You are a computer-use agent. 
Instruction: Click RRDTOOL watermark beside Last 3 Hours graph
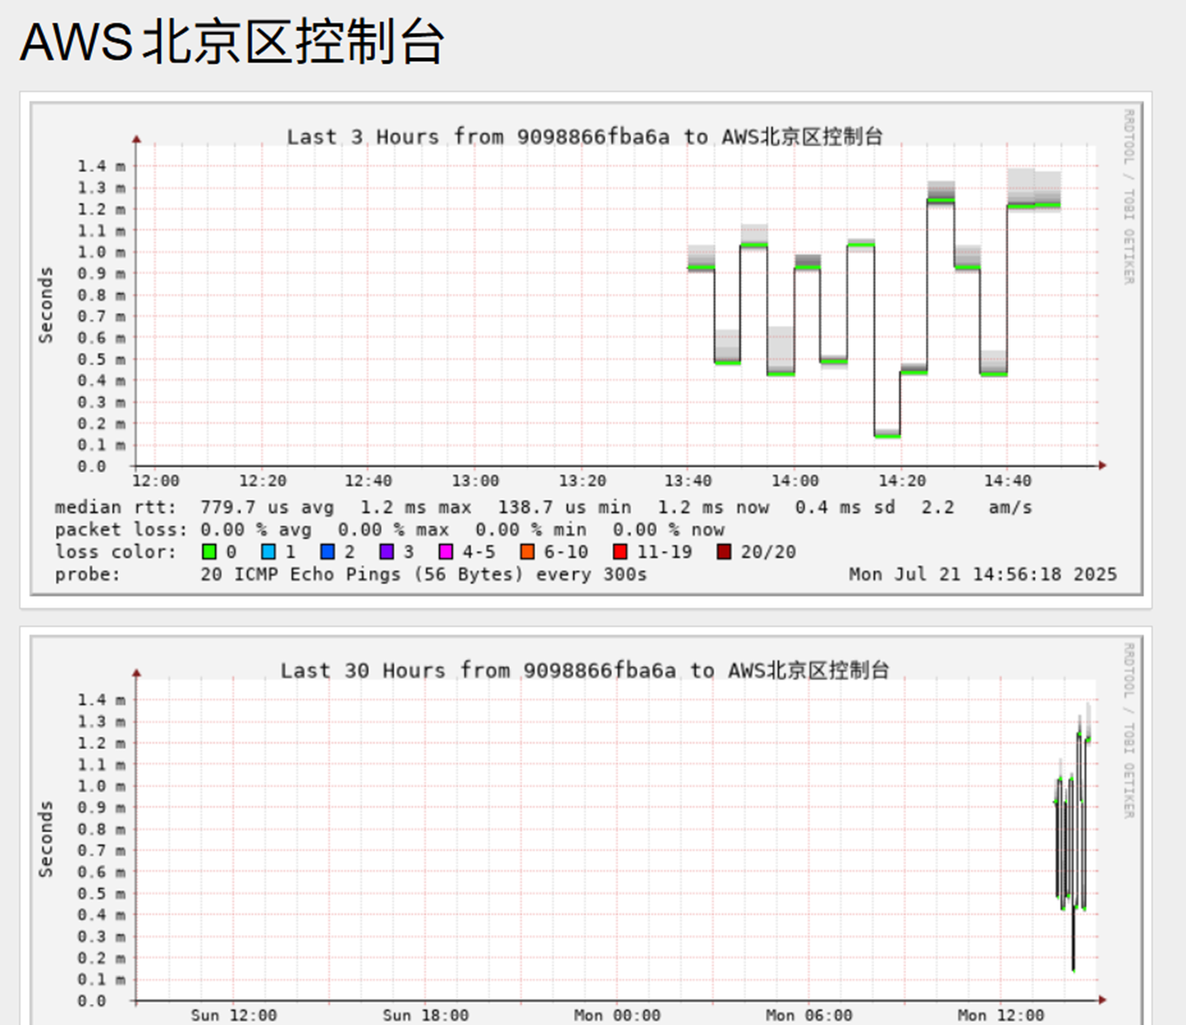pos(1128,196)
